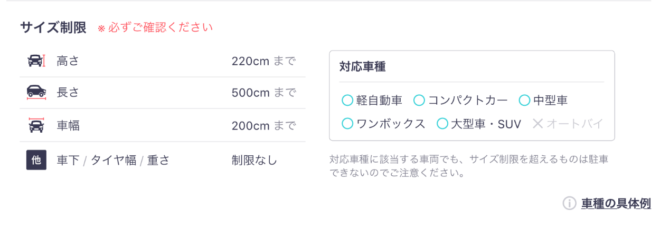Click the info icon beside 車種の具体例
This screenshot has height=230, width=660.
(x=569, y=203)
